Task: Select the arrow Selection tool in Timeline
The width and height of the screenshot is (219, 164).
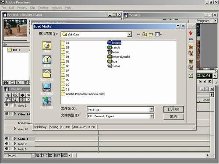Action: pos(8,95)
